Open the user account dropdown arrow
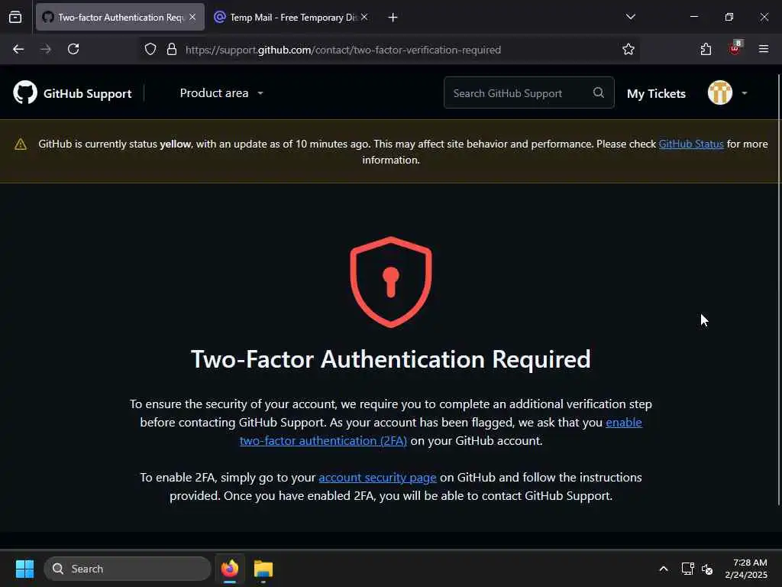782x587 pixels. coord(744,93)
